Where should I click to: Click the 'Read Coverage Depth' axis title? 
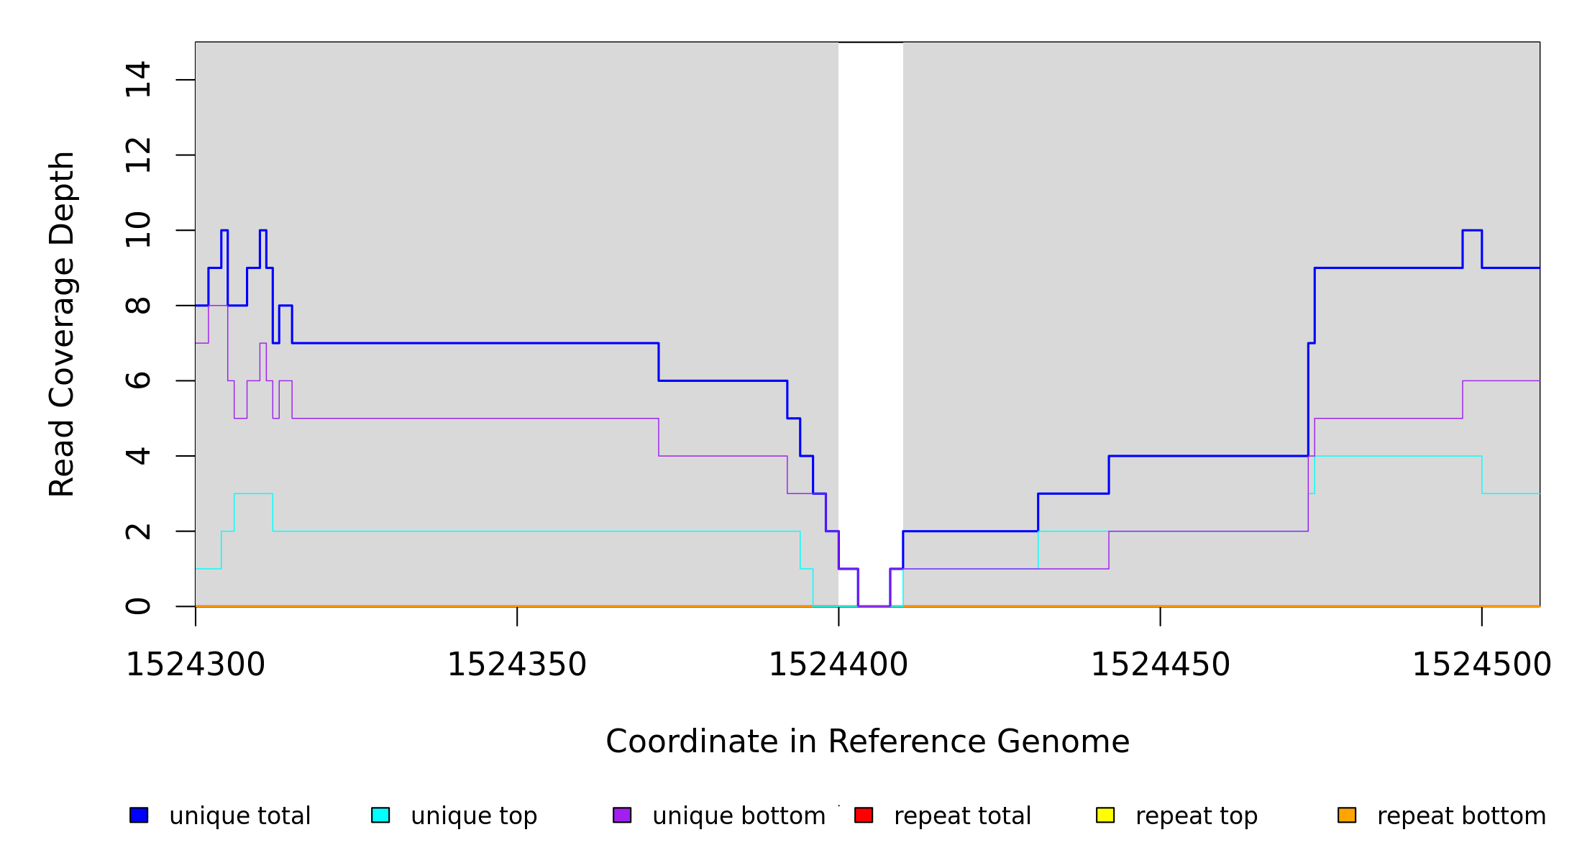(62, 324)
